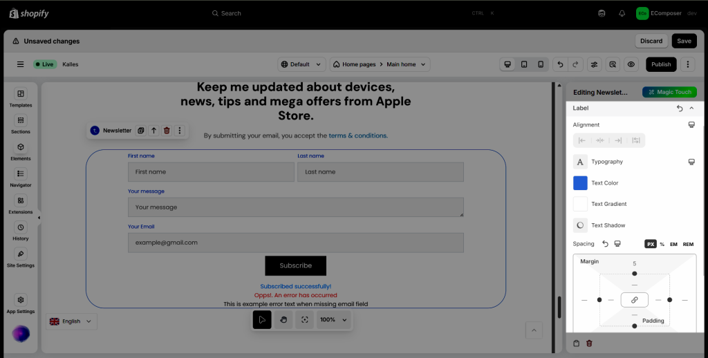Expand the zoom level 100% dropdown
The image size is (708, 358).
pos(334,320)
